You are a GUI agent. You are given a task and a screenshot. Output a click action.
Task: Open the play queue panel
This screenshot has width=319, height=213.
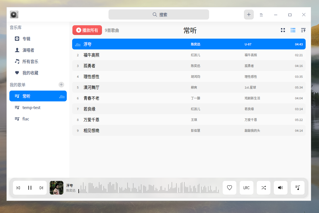pyautogui.click(x=297, y=188)
